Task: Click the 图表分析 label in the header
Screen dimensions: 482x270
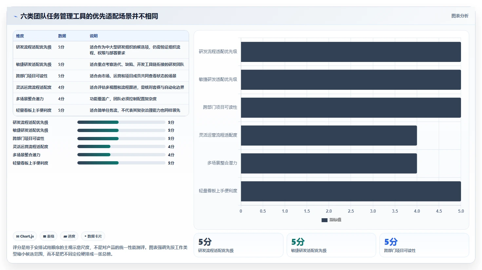Action: click(460, 16)
